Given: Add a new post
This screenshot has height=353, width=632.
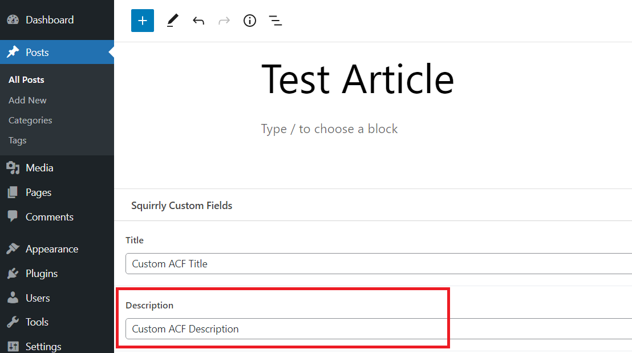Looking at the screenshot, I should coord(27,100).
